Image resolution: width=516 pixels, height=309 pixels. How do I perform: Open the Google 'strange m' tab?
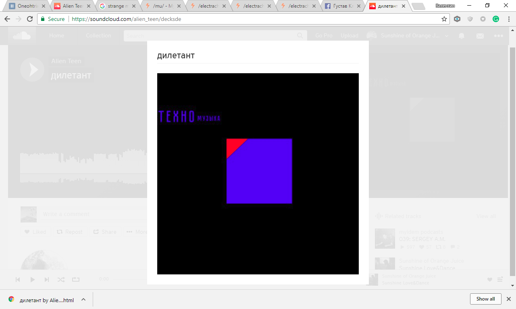[118, 6]
